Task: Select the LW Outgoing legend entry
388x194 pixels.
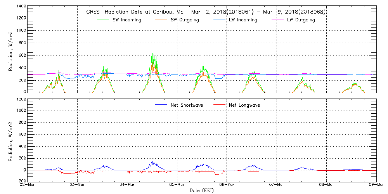Action: (301, 20)
